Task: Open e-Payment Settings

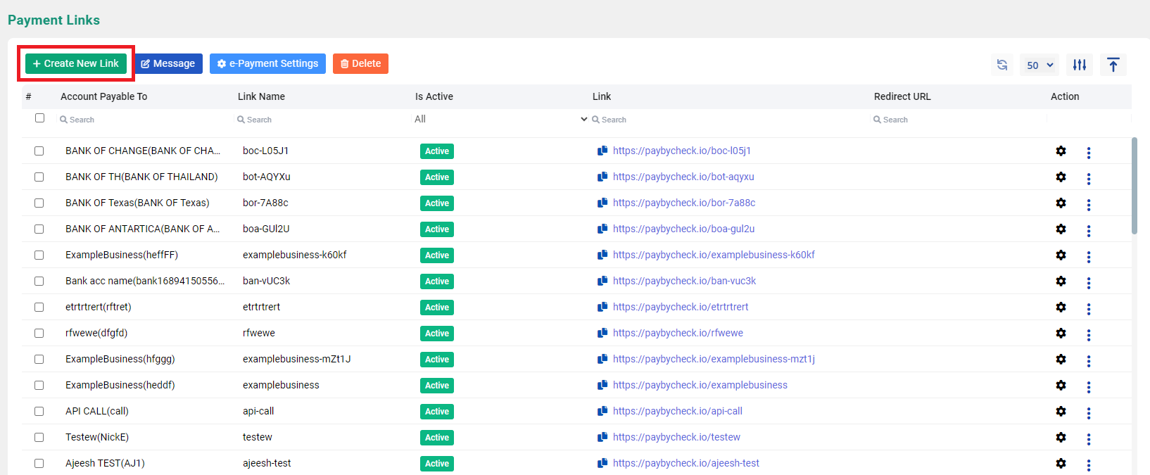Action: 267,63
